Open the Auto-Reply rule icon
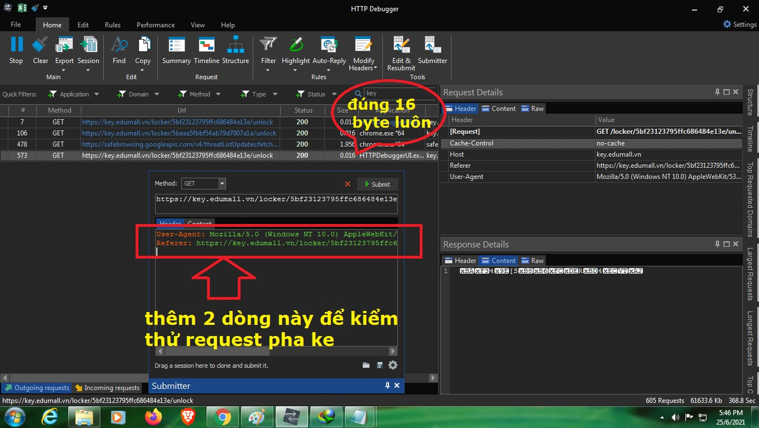Viewport: 759px width, 428px height. (x=329, y=44)
